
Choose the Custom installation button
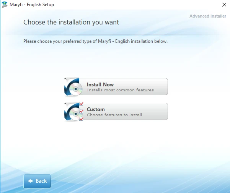tap(122, 112)
